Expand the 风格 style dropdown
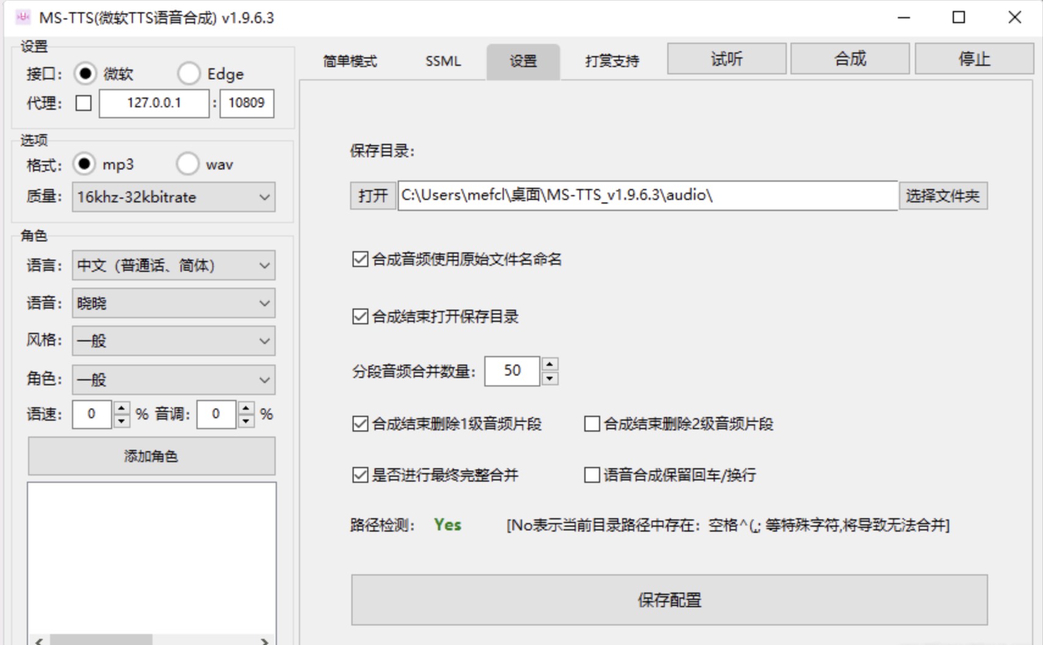 pos(173,341)
